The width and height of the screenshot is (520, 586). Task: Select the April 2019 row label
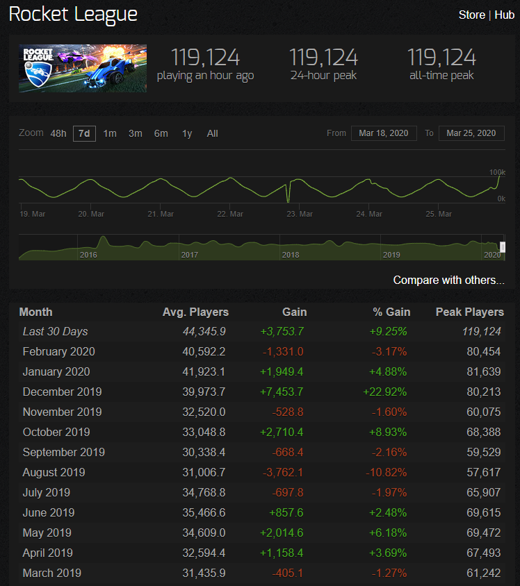point(47,553)
